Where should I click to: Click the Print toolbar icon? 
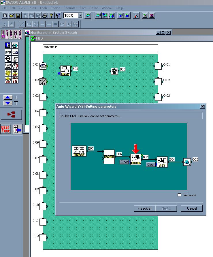click(x=44, y=15)
